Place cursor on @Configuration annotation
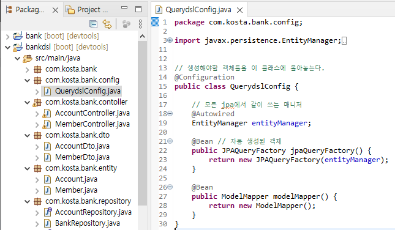Image resolution: width=395 pixels, height=230 pixels. pos(205,77)
